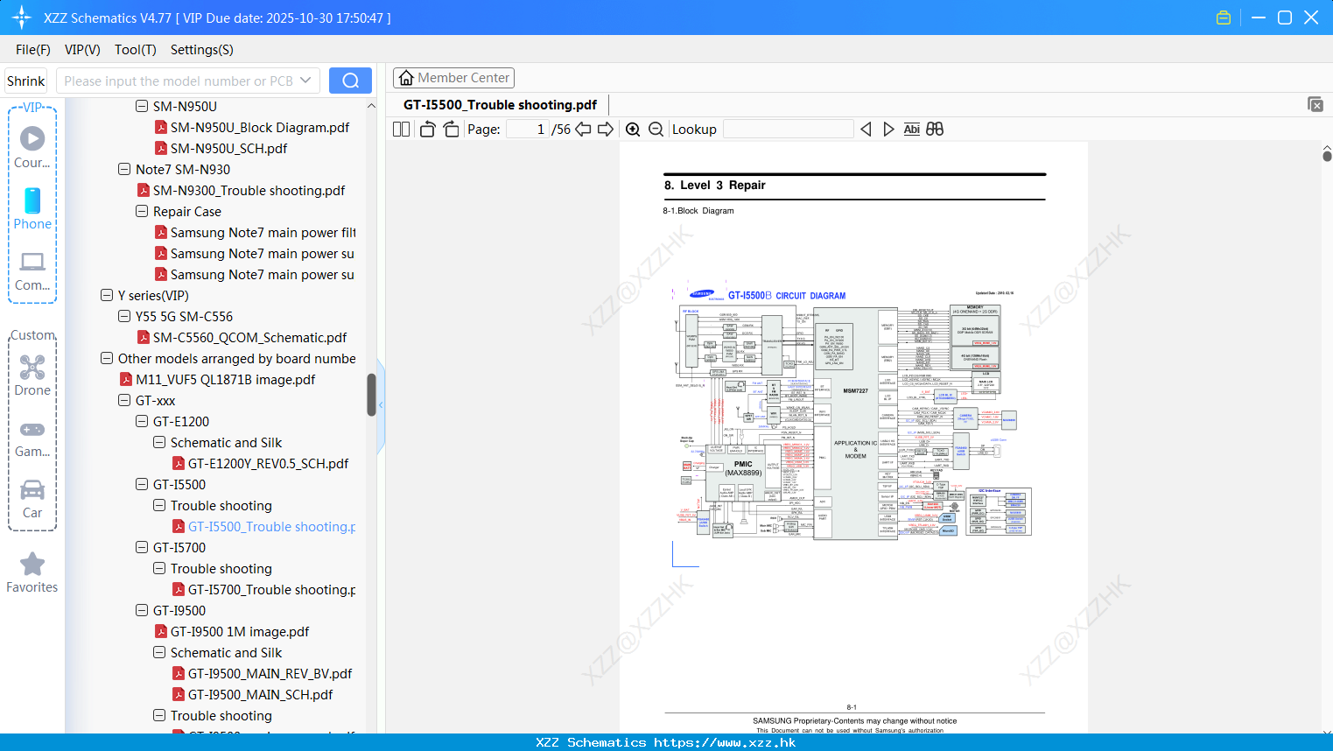The width and height of the screenshot is (1333, 751).
Task: Collapse the GT-E1200 node
Action: click(142, 421)
